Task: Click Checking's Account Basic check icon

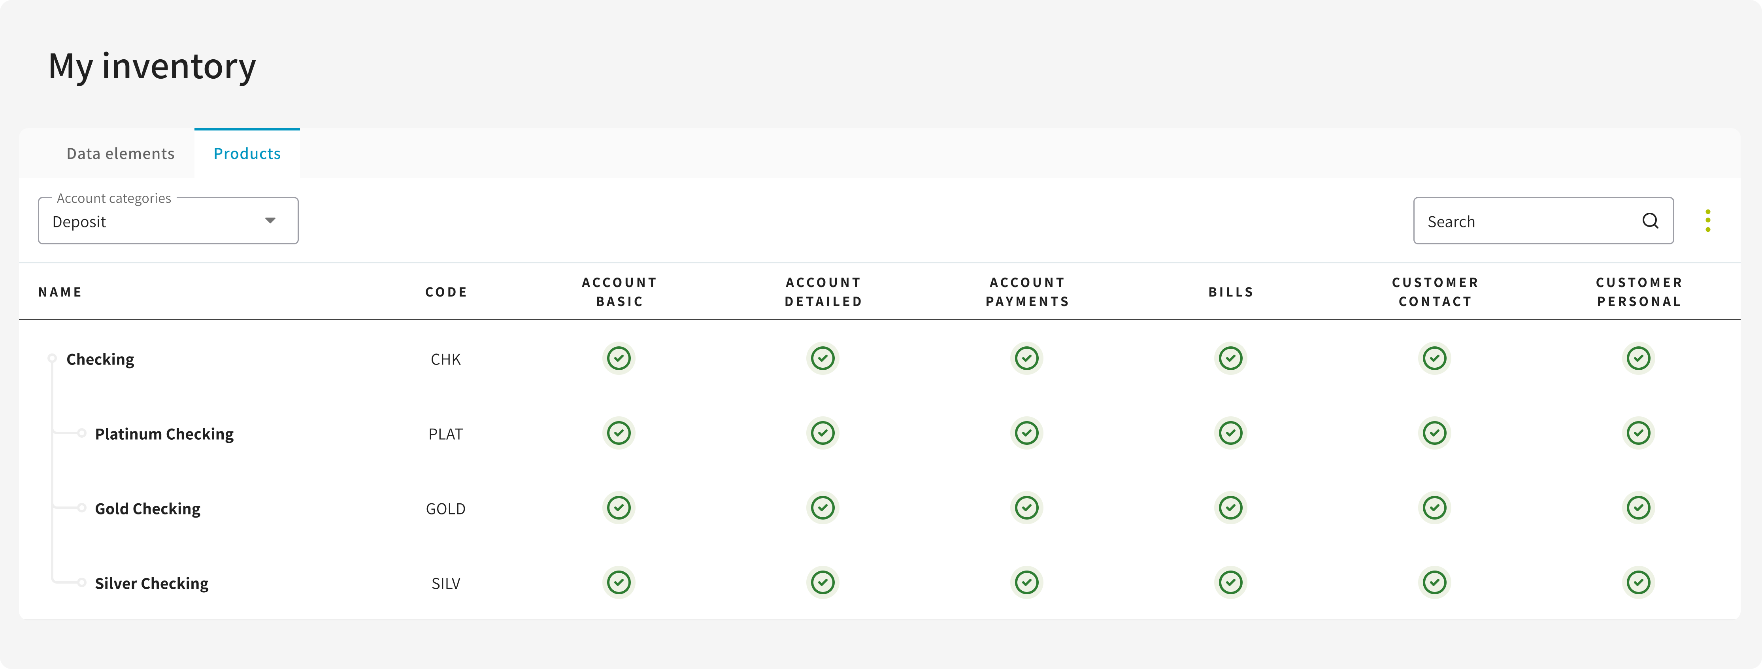Action: click(618, 359)
